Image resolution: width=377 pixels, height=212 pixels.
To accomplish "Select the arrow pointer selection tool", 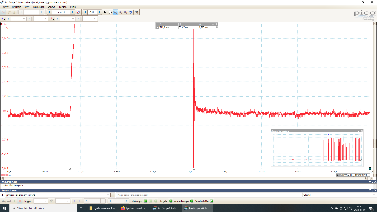I will (105, 12).
